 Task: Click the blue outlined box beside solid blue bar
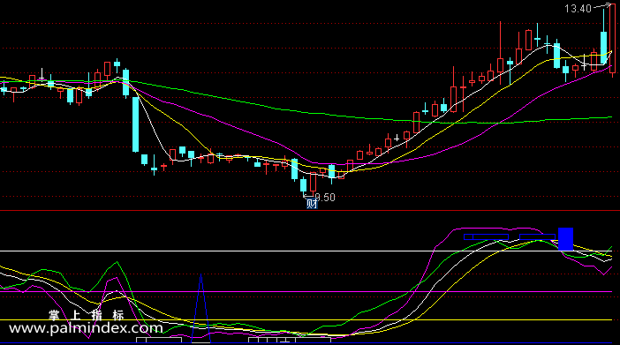[537, 237]
